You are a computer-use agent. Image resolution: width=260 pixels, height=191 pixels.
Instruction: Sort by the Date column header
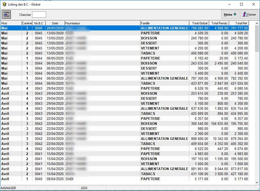[55, 23]
